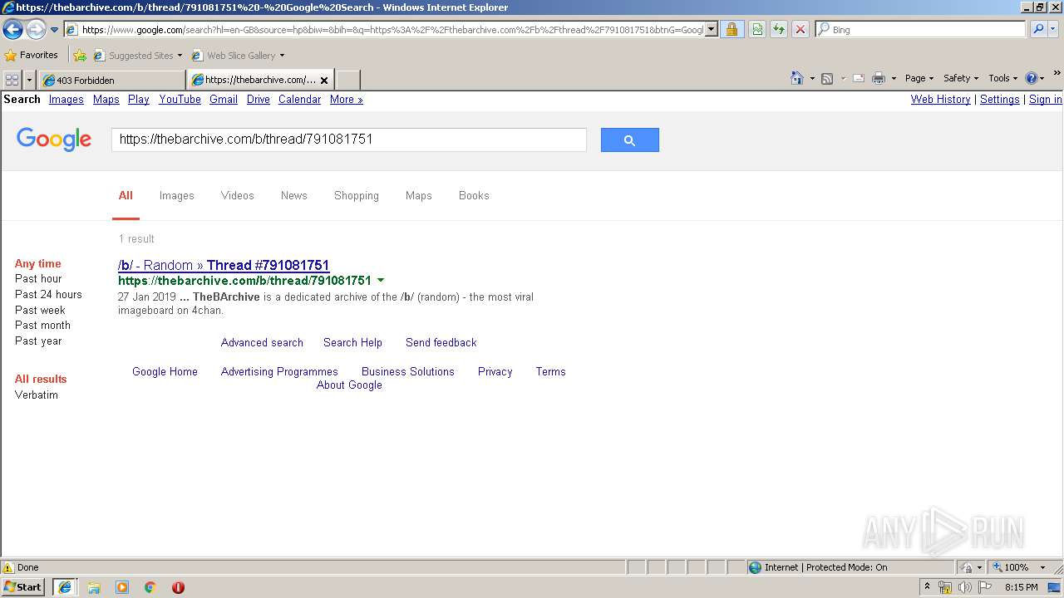Click the Help question mark icon
Screen dimensions: 1064x598
click(1032, 78)
